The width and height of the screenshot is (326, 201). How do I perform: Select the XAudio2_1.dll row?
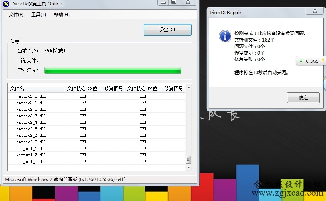(97, 103)
